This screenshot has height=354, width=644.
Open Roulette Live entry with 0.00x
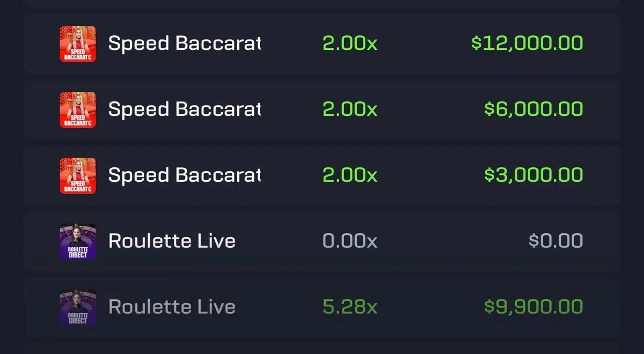(x=172, y=241)
